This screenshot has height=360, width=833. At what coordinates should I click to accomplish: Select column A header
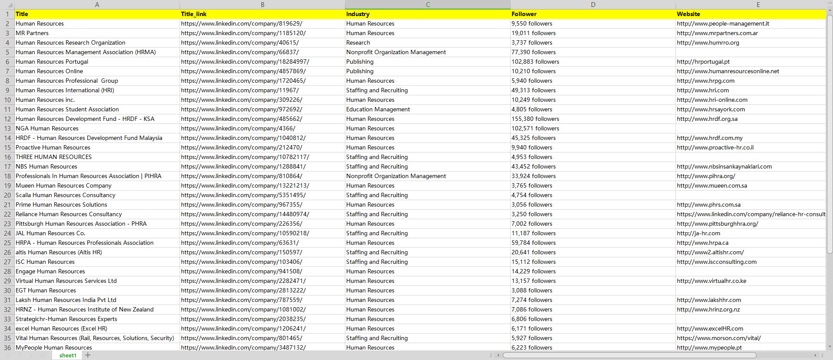(97, 4)
